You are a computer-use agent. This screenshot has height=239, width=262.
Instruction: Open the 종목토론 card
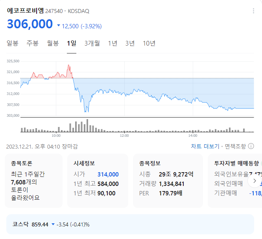(33, 181)
